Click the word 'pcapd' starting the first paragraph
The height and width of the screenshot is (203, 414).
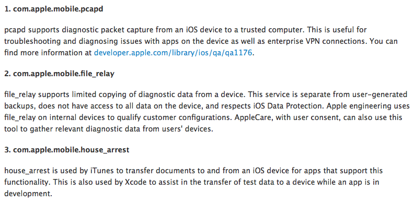[x=15, y=30]
